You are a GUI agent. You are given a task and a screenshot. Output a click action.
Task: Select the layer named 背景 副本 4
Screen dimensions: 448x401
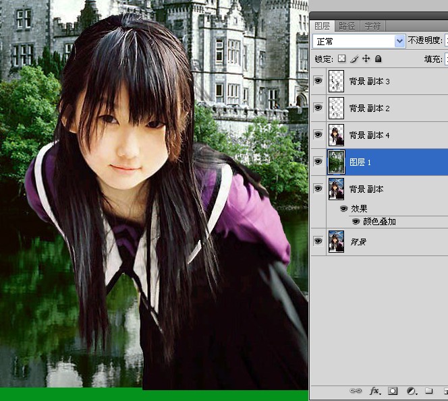[369, 135]
